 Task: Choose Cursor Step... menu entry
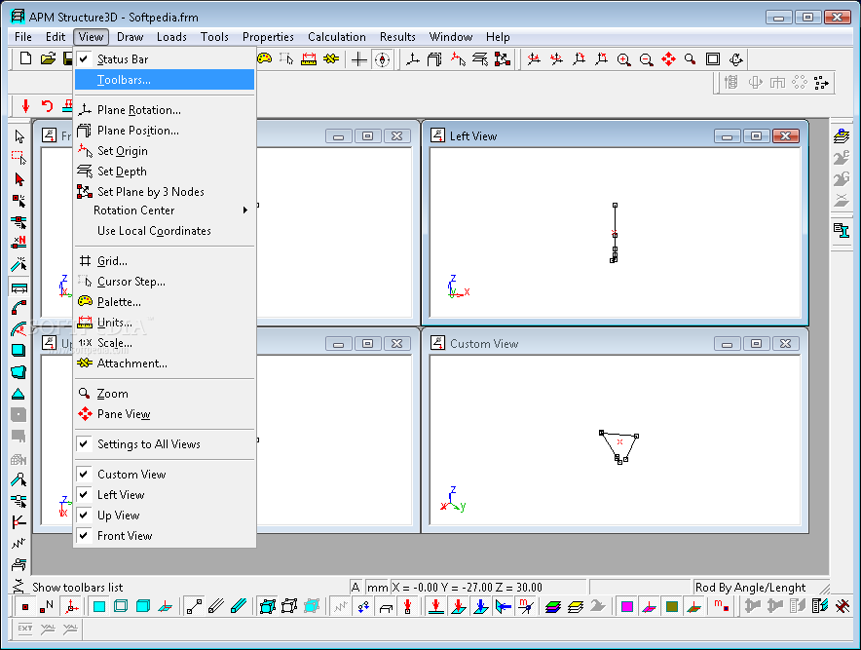point(165,282)
